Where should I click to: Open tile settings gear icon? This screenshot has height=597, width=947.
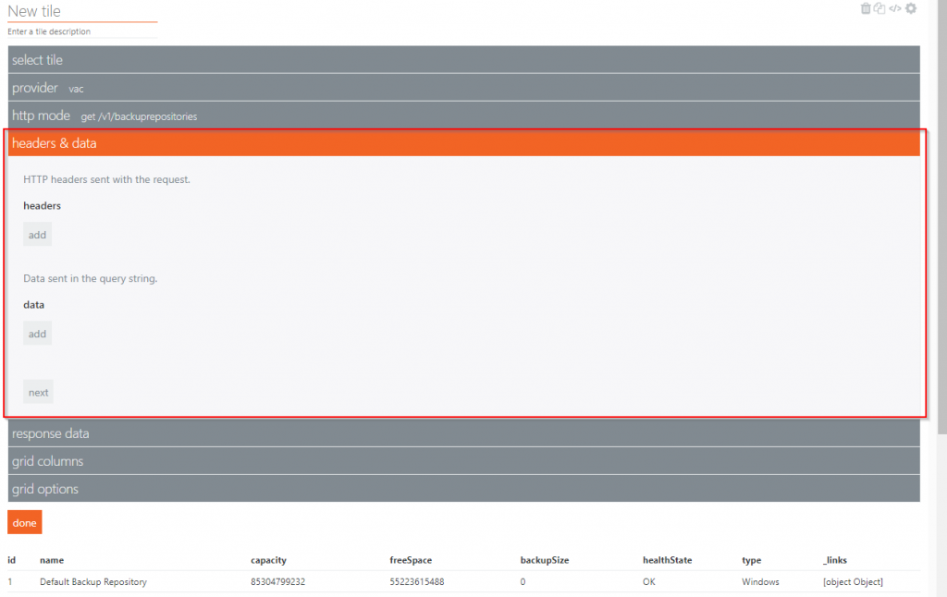[911, 8]
